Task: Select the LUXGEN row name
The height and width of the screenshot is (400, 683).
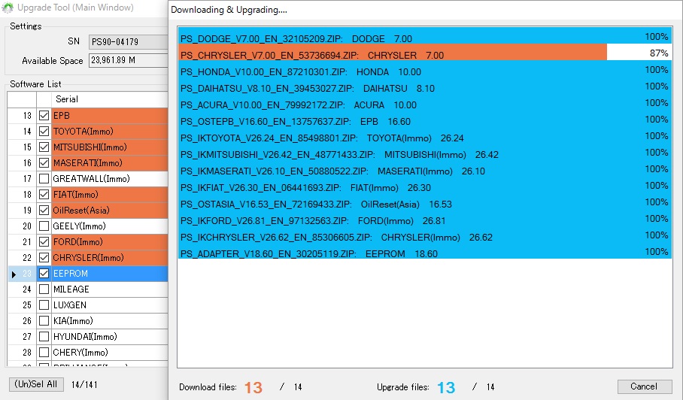Action: point(70,305)
